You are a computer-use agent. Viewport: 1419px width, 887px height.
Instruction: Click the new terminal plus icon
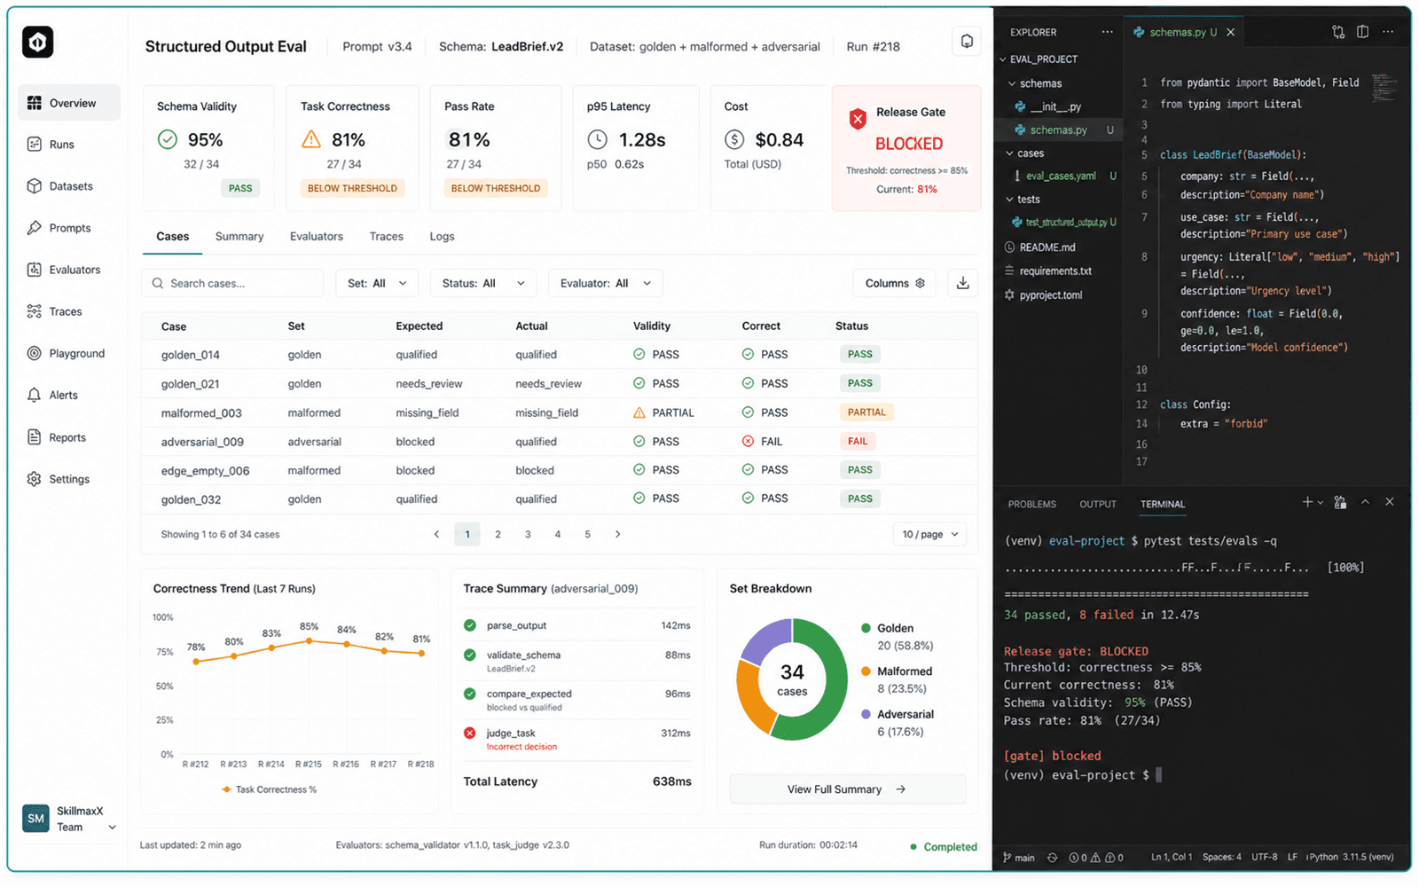(x=1307, y=502)
